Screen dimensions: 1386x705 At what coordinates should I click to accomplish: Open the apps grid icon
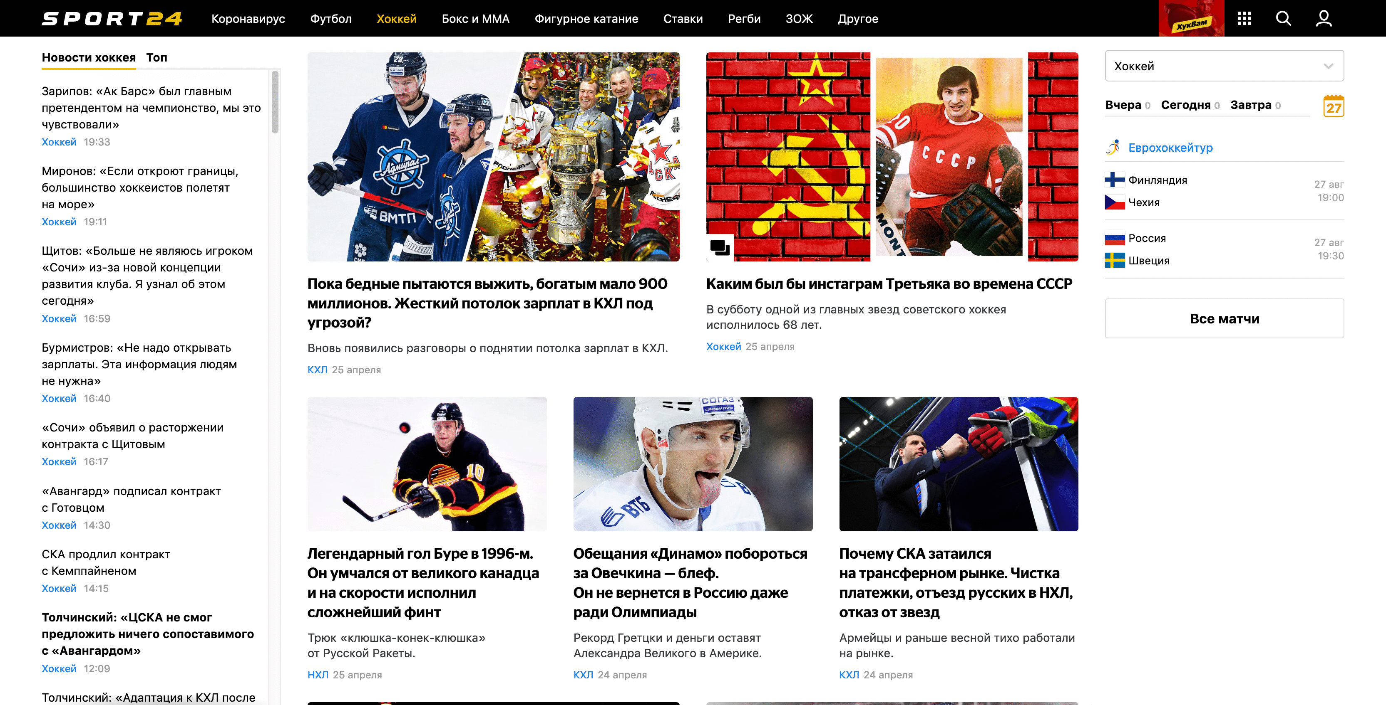(x=1244, y=19)
